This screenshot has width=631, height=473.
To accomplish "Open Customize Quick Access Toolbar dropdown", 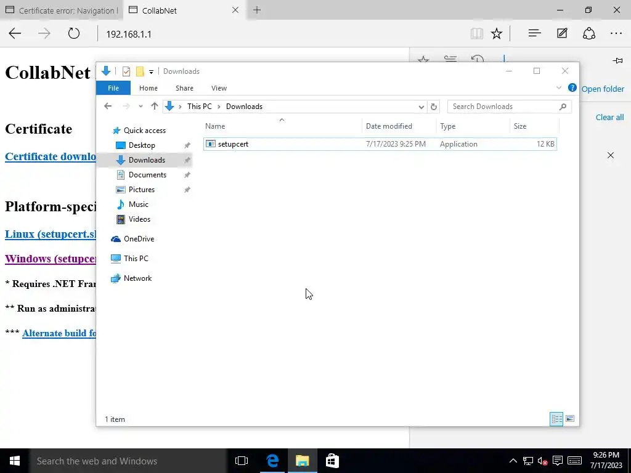I will coord(152,72).
